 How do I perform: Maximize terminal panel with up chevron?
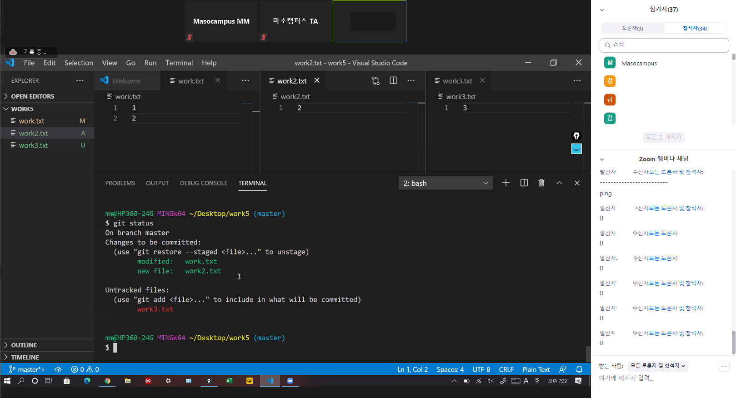point(559,183)
